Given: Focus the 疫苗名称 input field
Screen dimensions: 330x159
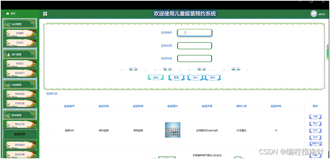Looking at the screenshot, I should coord(195,46).
